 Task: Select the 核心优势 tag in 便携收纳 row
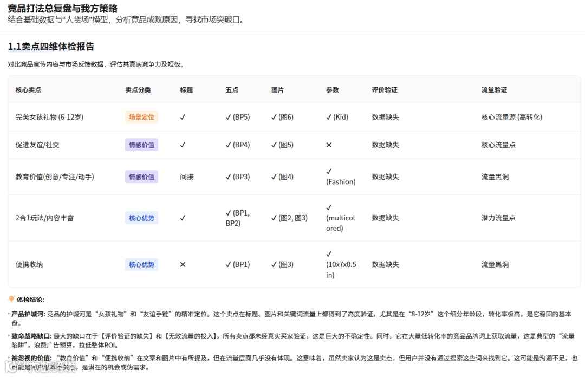(x=141, y=264)
